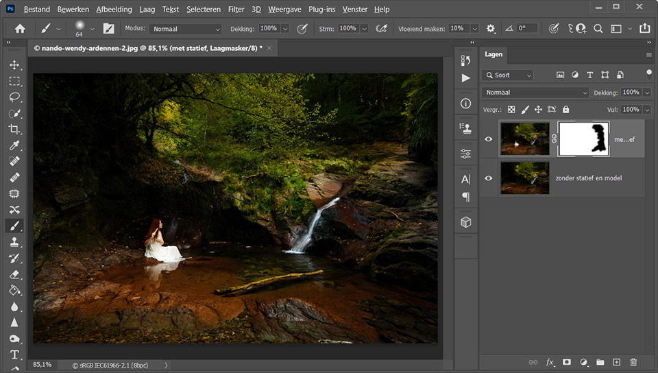The width and height of the screenshot is (658, 373).
Task: Toggle symmetry painting butterfly icon
Action: (x=570, y=29)
